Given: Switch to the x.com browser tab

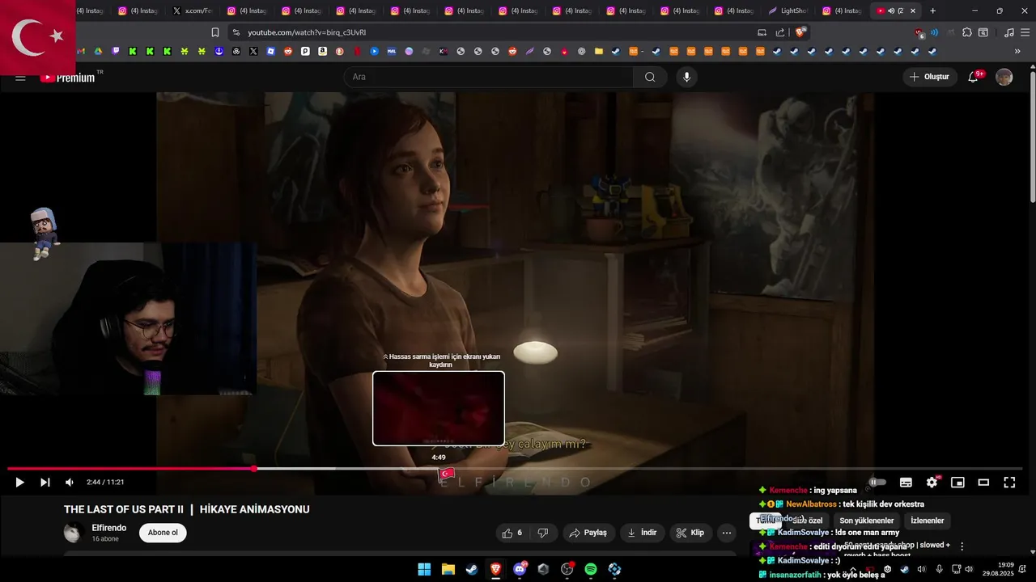Looking at the screenshot, I should (x=193, y=11).
